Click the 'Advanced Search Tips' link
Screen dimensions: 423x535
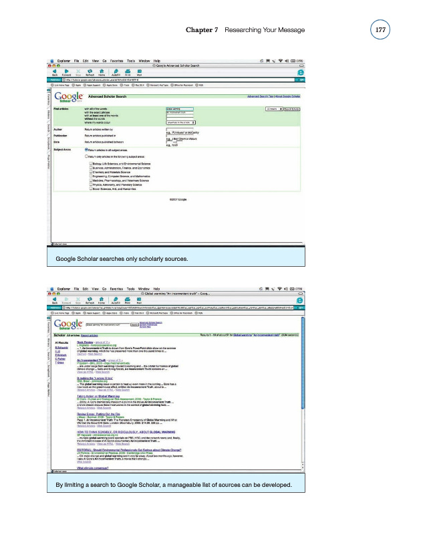tap(261, 96)
